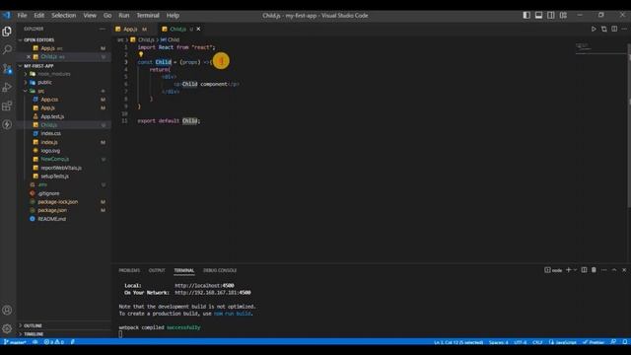Click the Spaces: 4 indentation setting
The width and height of the screenshot is (631, 355).
click(498, 342)
